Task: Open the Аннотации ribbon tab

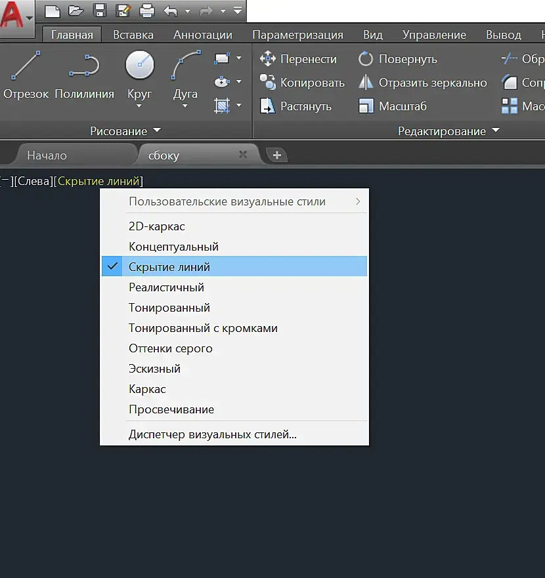Action: coord(203,35)
